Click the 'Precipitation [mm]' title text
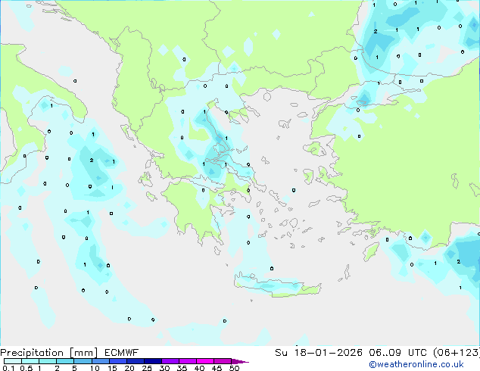Viewport: 480px width, 371px height. (49, 353)
